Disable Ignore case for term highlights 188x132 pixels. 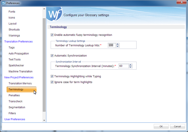(x=52, y=82)
